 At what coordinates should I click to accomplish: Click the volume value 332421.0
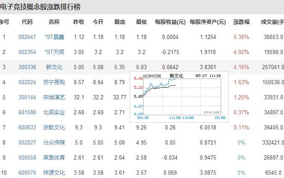[x=273, y=142]
